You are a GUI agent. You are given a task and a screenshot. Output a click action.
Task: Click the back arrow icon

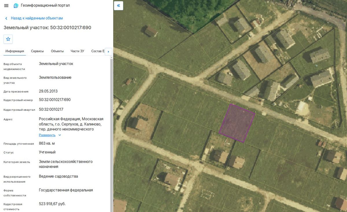tap(6, 18)
